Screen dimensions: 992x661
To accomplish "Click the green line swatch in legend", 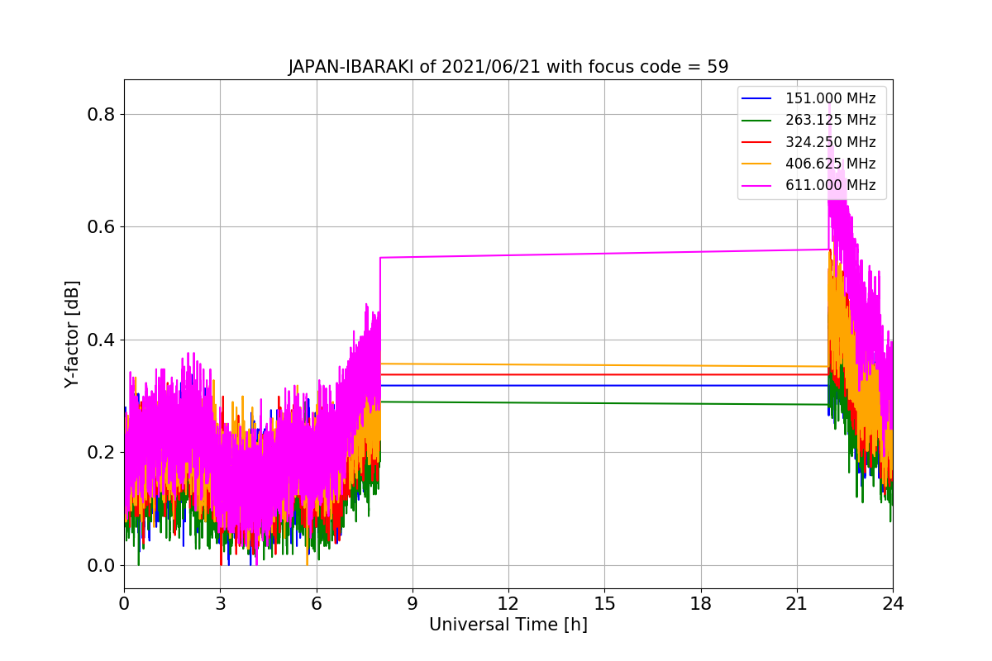I will pyautogui.click(x=756, y=121).
